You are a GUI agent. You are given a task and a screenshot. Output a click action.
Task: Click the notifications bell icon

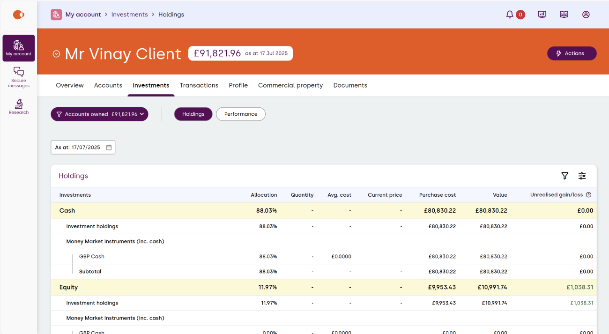point(510,15)
